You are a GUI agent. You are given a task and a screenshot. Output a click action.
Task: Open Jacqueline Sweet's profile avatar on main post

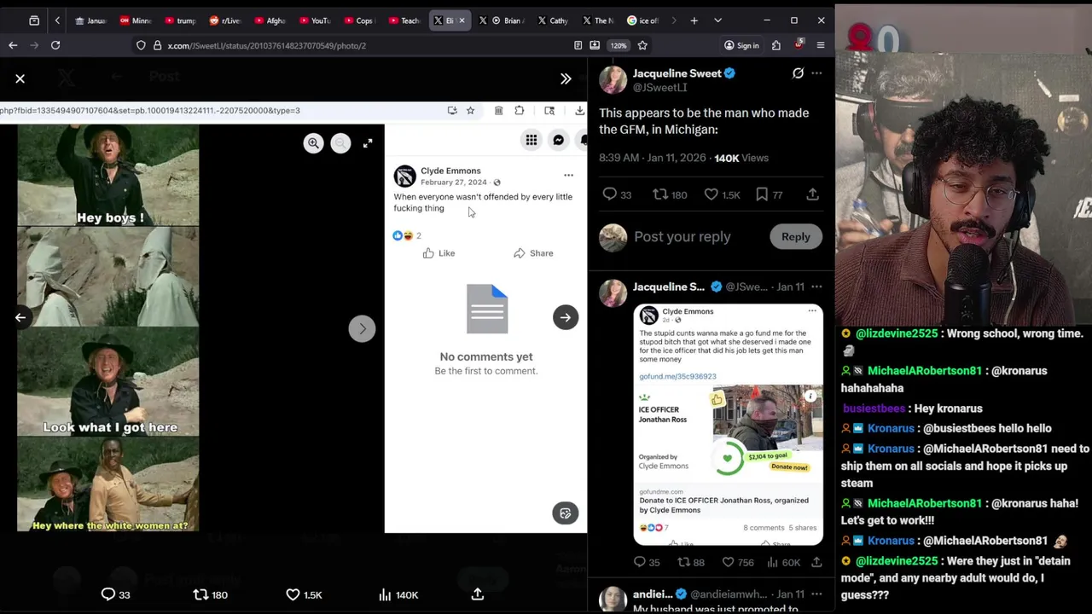click(x=613, y=79)
